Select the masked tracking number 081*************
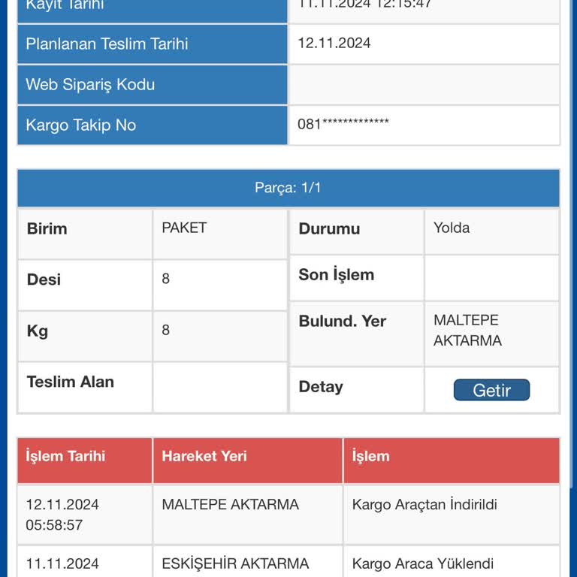577x577 pixels. 343,124
